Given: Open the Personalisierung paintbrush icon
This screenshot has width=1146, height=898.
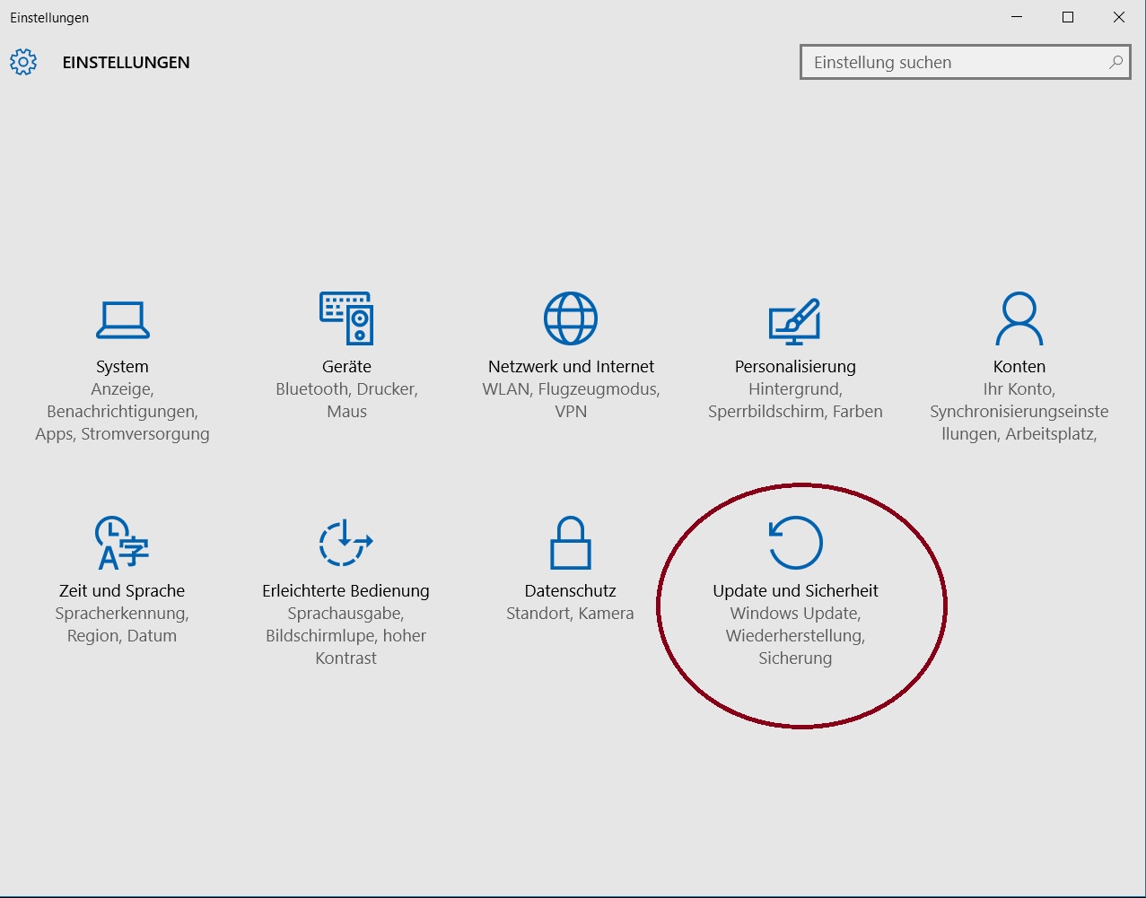Looking at the screenshot, I should tap(795, 320).
